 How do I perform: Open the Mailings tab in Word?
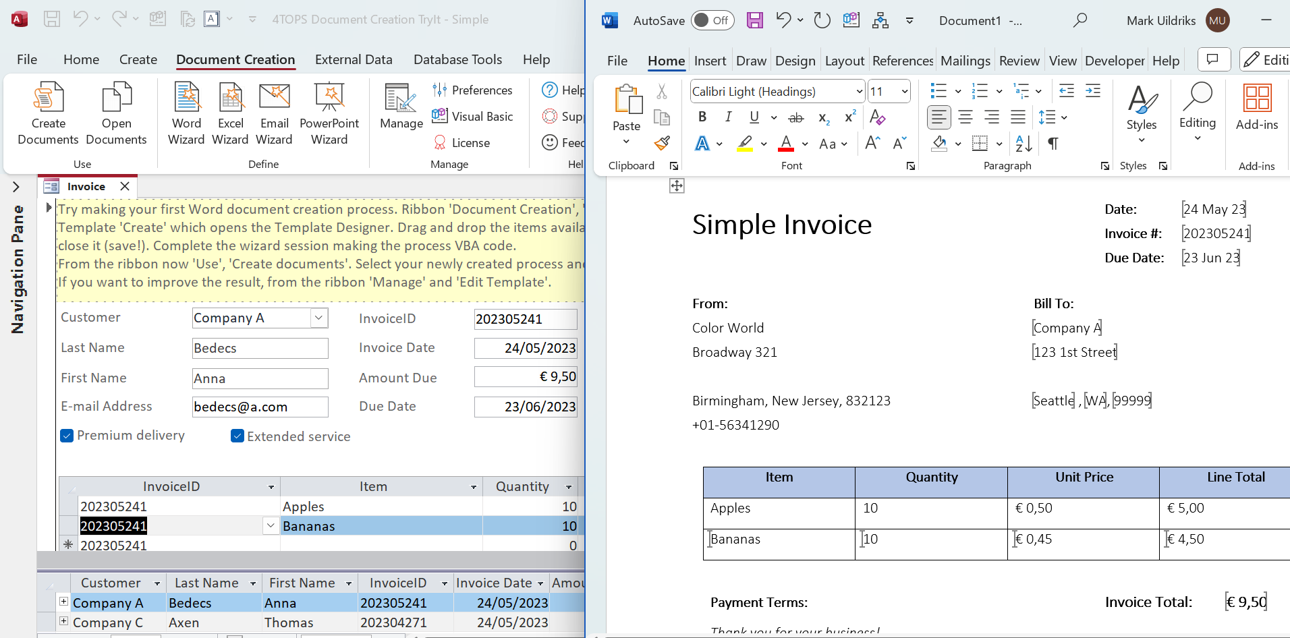point(965,61)
